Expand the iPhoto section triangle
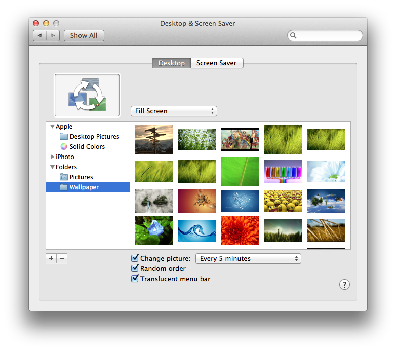Image resolution: width=396 pixels, height=351 pixels. (52, 157)
